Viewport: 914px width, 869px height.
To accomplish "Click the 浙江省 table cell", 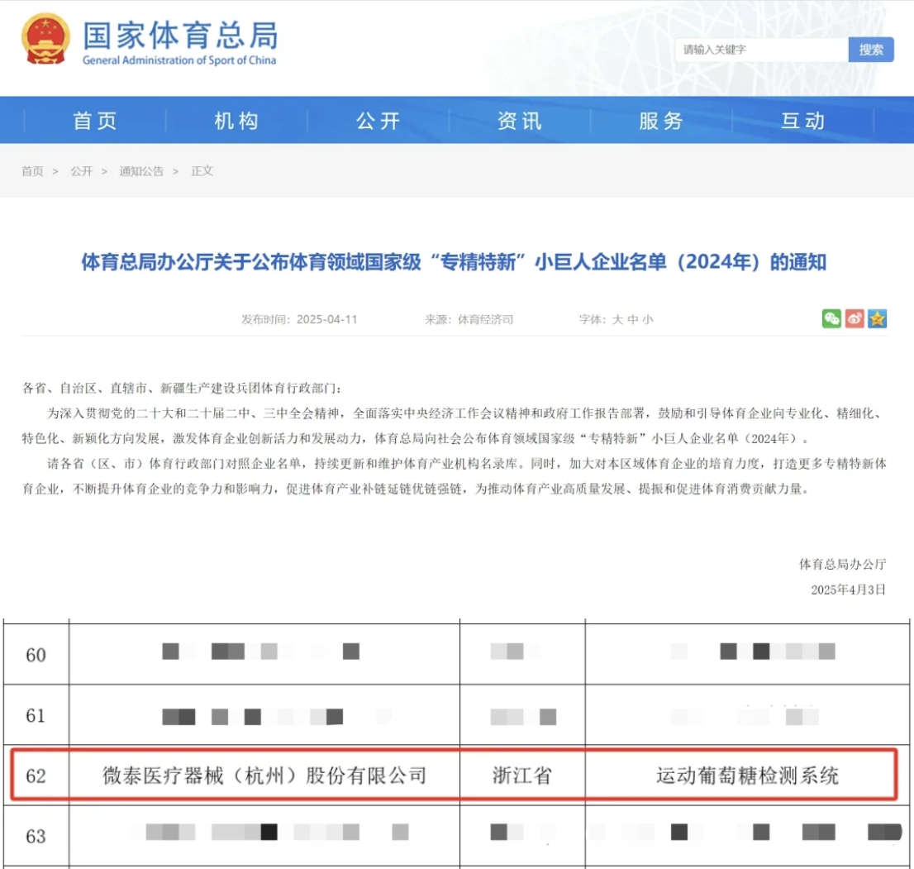I will coord(522,776).
